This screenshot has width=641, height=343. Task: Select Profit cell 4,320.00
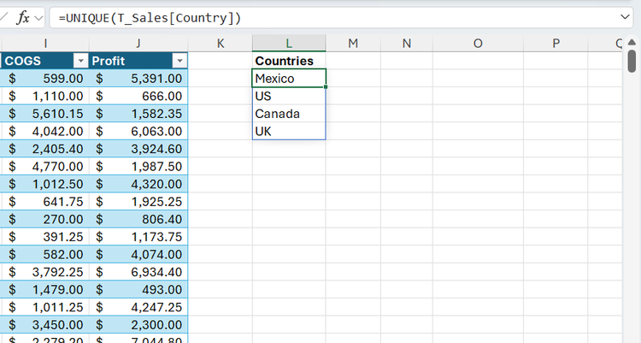point(138,184)
